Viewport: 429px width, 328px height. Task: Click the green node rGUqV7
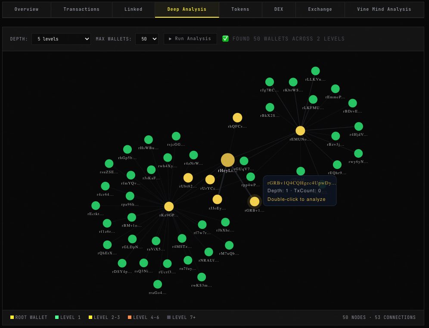tap(244, 161)
